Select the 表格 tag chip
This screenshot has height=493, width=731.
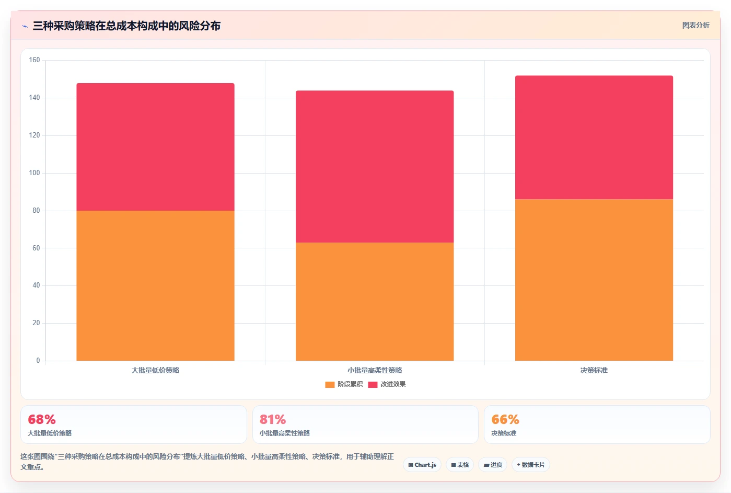[460, 465]
